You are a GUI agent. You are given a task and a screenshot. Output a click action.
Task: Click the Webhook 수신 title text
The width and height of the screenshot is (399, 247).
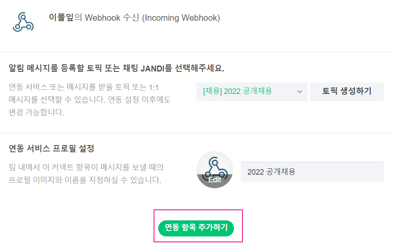click(112, 18)
